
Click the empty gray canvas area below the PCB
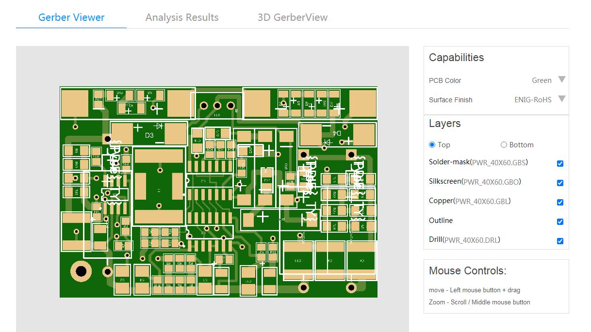(213, 315)
